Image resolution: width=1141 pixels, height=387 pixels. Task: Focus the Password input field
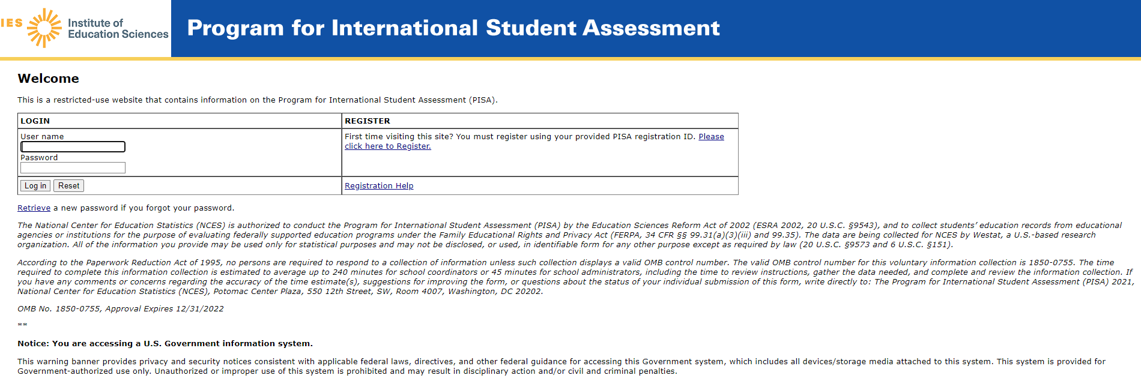(73, 168)
